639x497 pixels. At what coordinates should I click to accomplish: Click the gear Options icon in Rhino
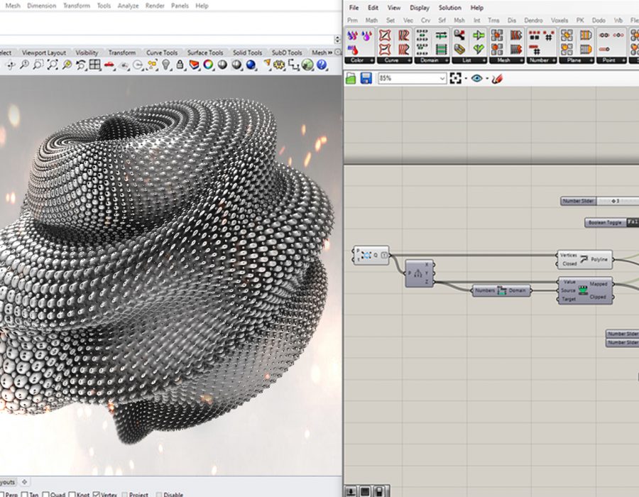(279, 65)
